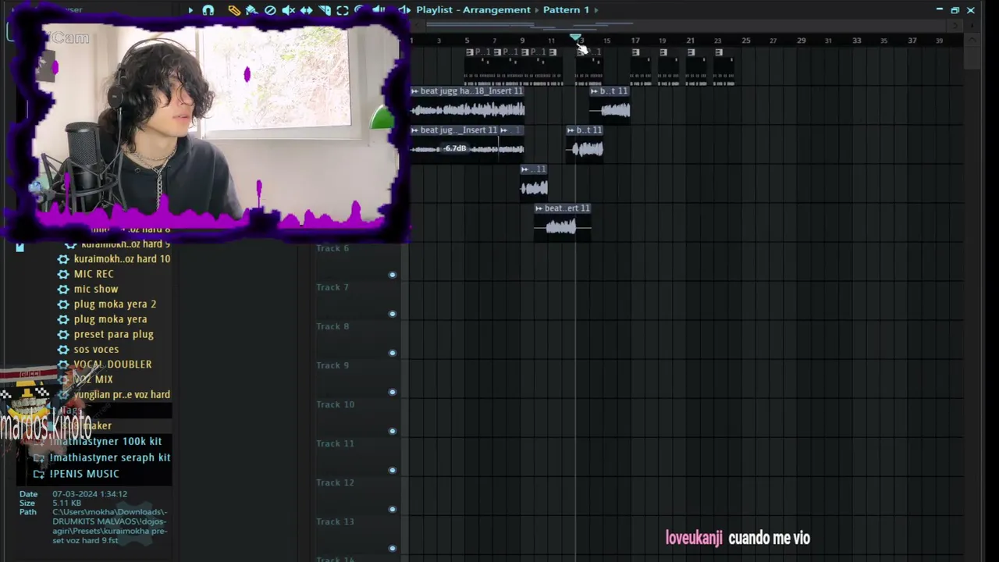Open the kuraimokh..oz hard 10 preset
999x562 pixels.
coord(122,259)
